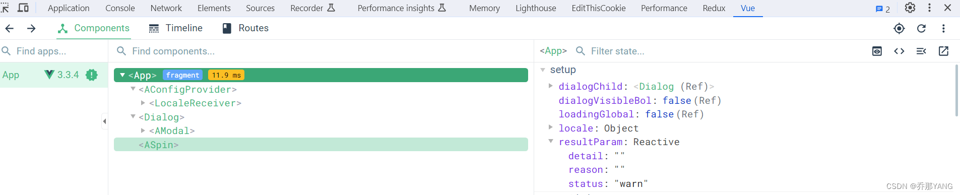Collapse the setup state section
960x195 pixels.
click(x=543, y=70)
